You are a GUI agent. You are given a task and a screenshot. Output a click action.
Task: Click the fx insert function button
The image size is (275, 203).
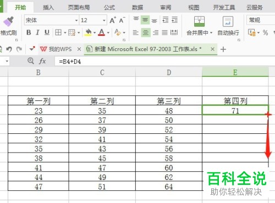click(x=42, y=61)
